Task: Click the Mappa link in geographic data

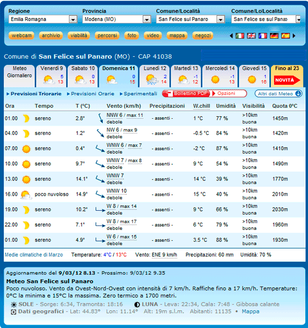Action: tap(251, 311)
